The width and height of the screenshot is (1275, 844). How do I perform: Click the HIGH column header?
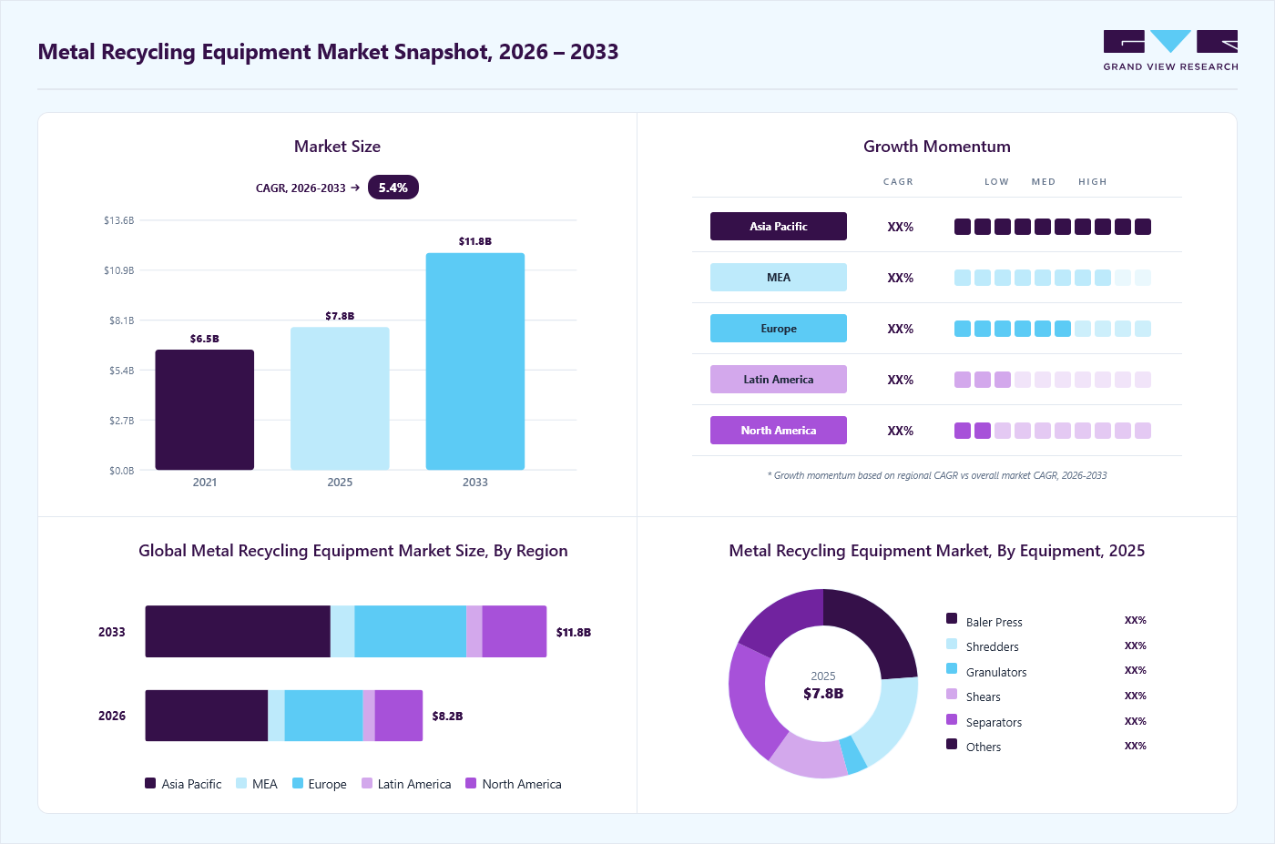(x=1093, y=182)
